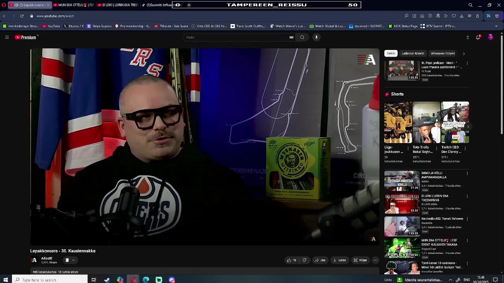The image size is (504, 283).
Task: Click the magnifier search button beside Haku
Action: (302, 37)
